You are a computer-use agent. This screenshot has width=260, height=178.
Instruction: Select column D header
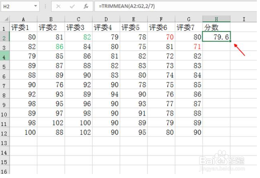tap(106, 19)
